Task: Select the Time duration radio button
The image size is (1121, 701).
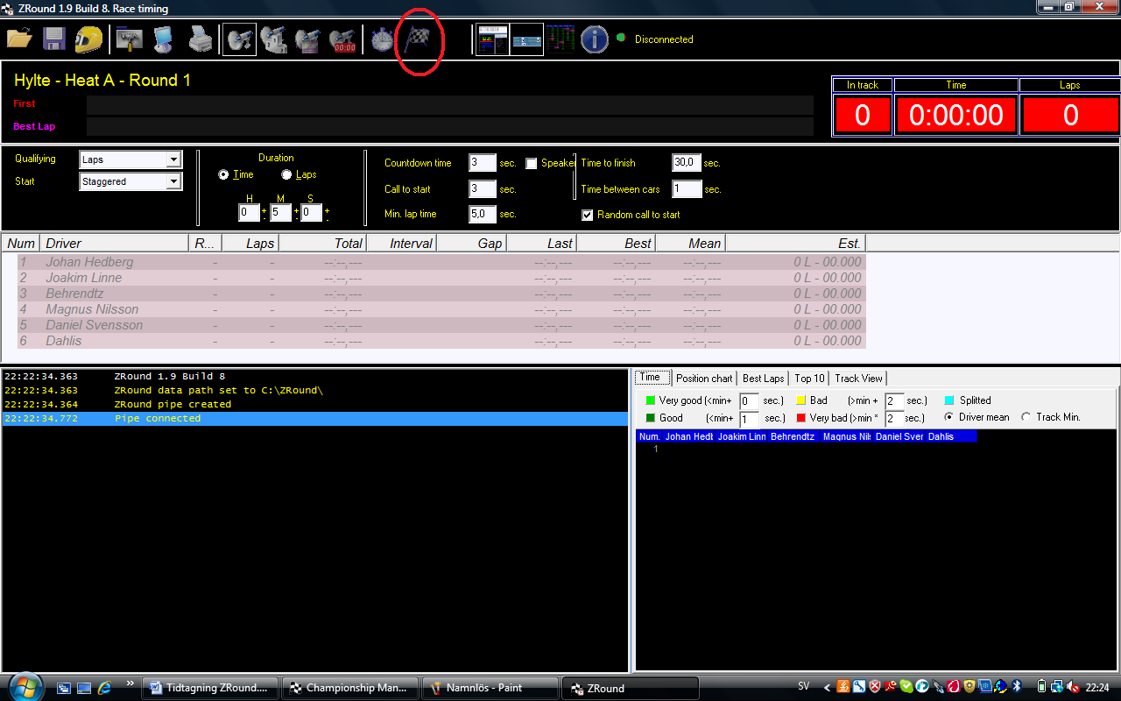Action: tap(223, 174)
